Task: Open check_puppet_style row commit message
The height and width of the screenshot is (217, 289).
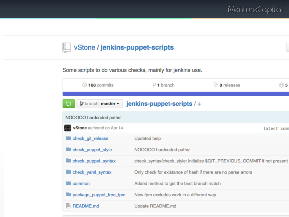Action: pyautogui.click(x=162, y=150)
